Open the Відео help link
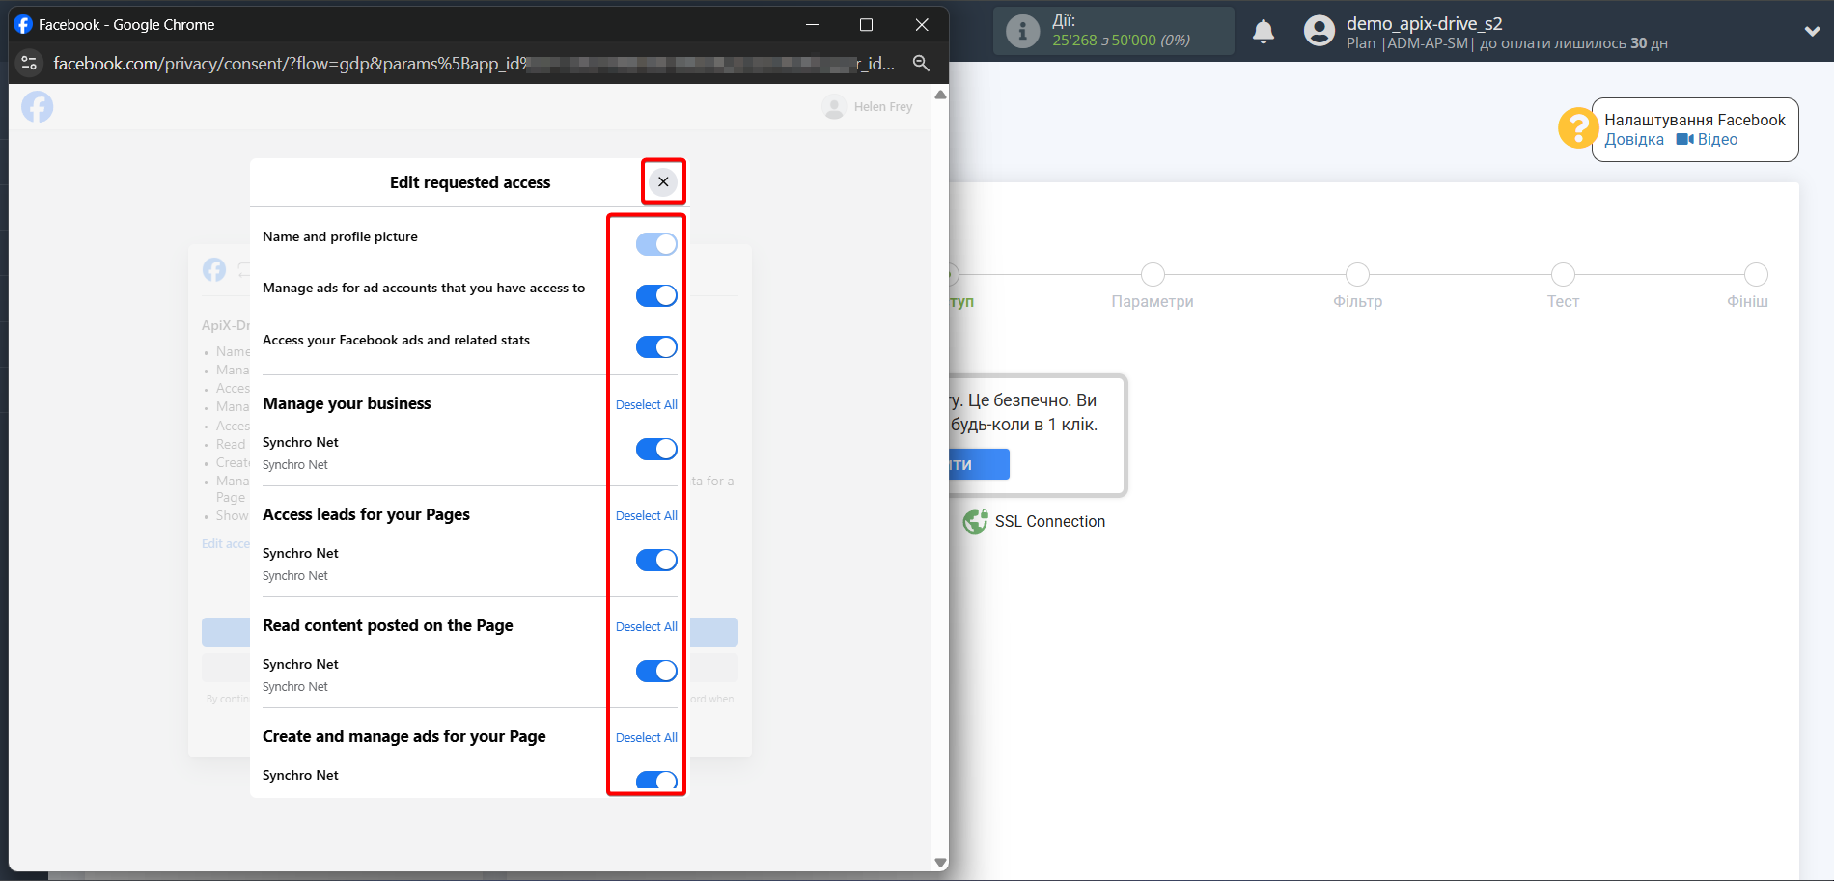 [1708, 140]
